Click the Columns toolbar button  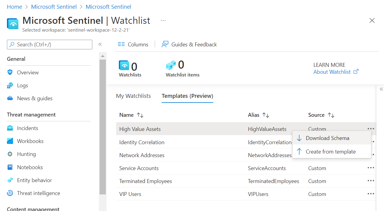pos(133,45)
